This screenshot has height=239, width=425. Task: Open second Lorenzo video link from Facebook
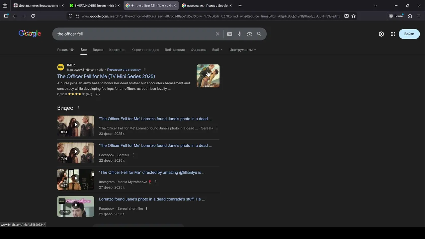[x=155, y=146]
